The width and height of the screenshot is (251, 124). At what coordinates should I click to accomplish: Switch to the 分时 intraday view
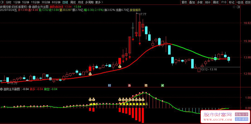(x=9, y=2)
